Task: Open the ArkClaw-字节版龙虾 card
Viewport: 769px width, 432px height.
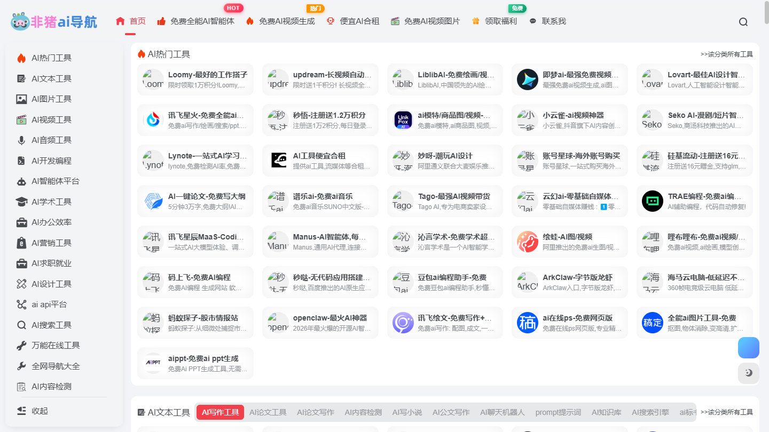Action: [570, 282]
